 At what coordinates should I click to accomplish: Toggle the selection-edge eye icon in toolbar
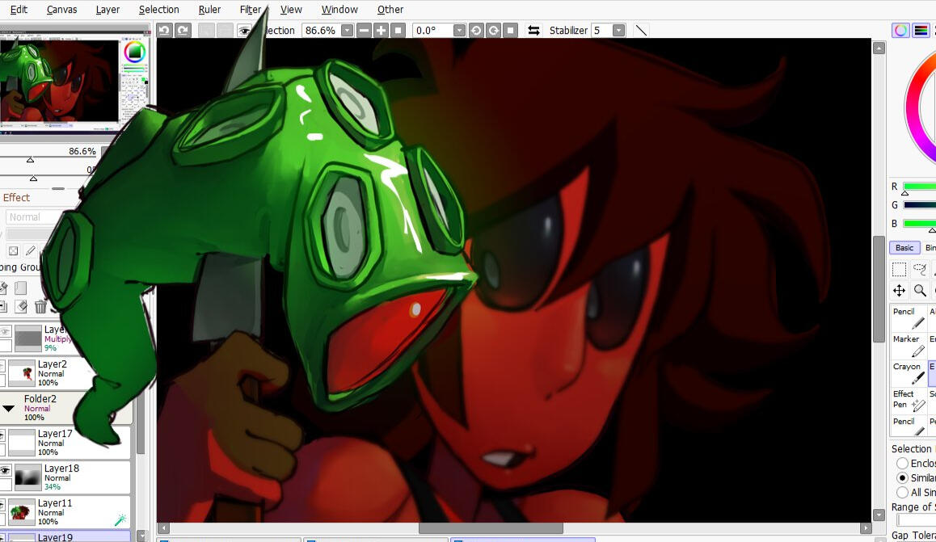click(x=243, y=30)
